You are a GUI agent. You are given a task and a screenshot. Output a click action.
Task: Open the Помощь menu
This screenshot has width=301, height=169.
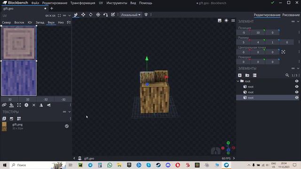[x=146, y=3]
